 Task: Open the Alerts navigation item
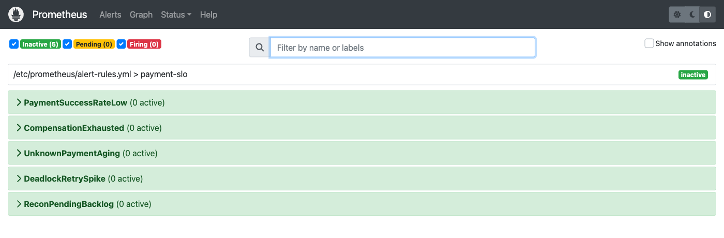pyautogui.click(x=110, y=14)
